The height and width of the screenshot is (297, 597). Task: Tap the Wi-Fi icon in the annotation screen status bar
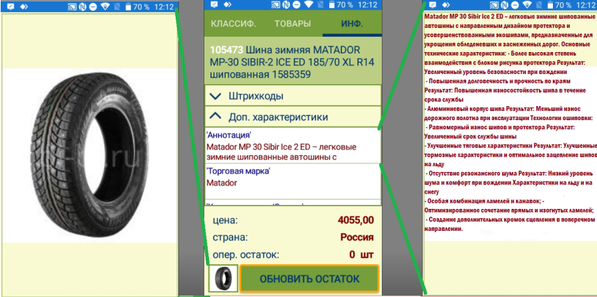(528, 5)
